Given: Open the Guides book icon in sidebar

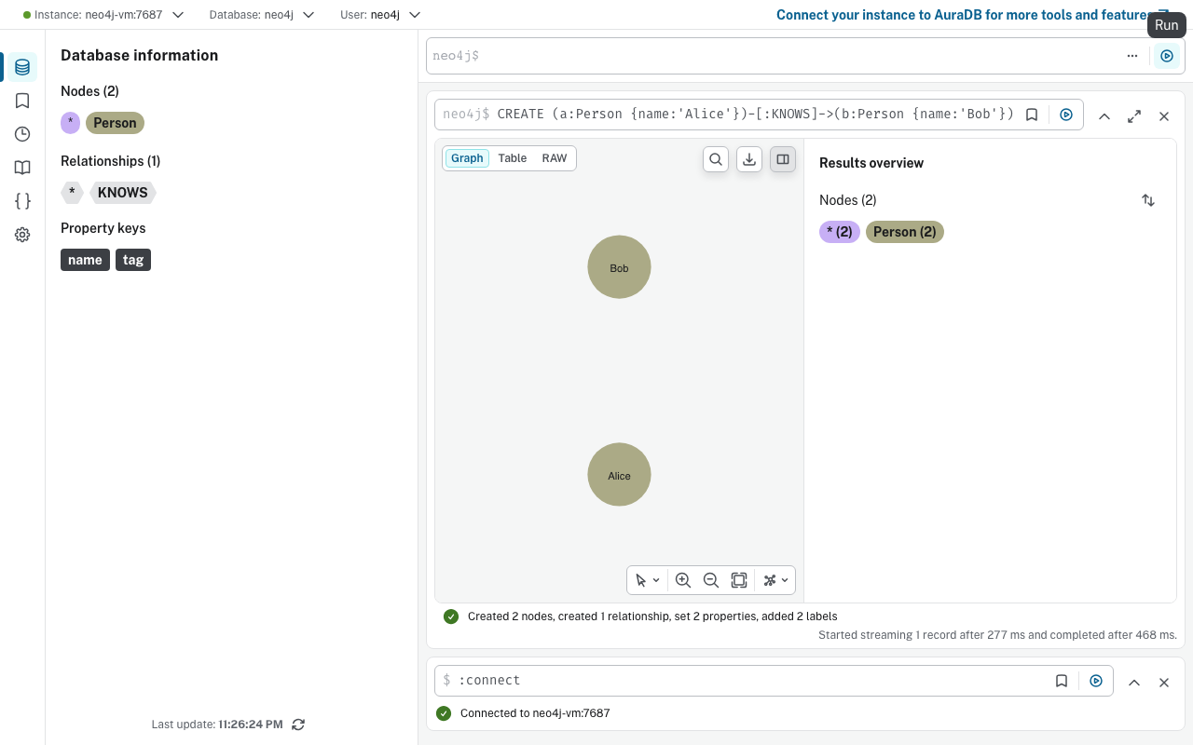Looking at the screenshot, I should pos(22,168).
